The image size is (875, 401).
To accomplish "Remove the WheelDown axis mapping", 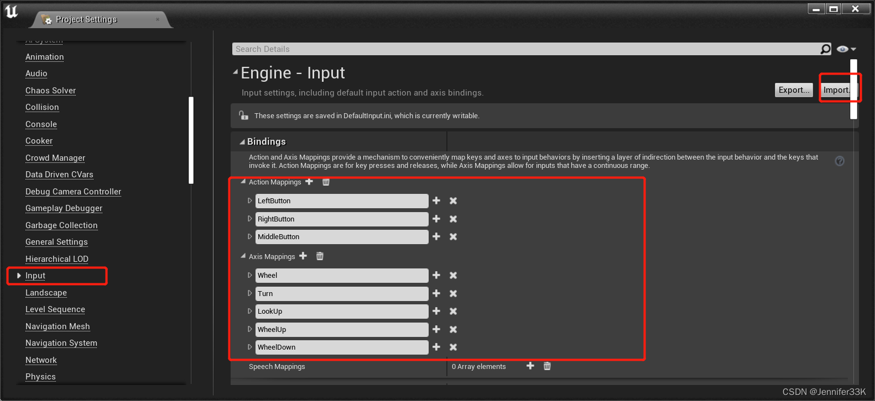I will click(x=453, y=347).
